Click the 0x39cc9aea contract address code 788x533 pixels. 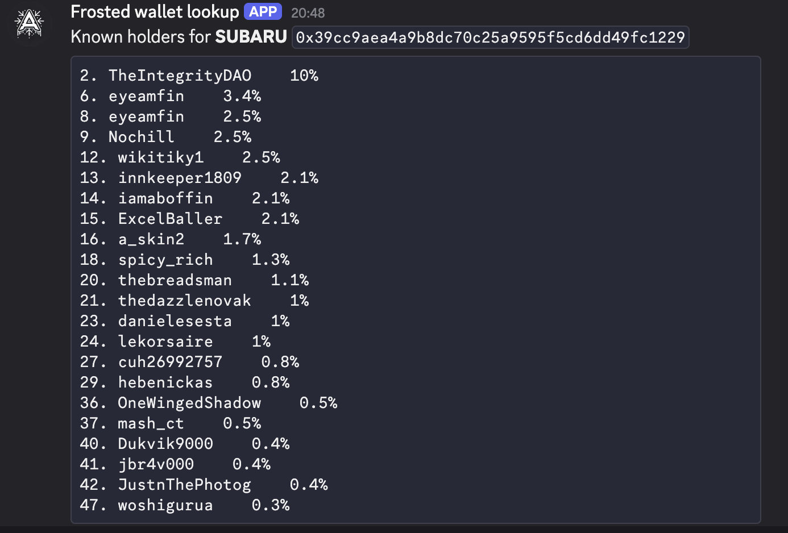490,38
